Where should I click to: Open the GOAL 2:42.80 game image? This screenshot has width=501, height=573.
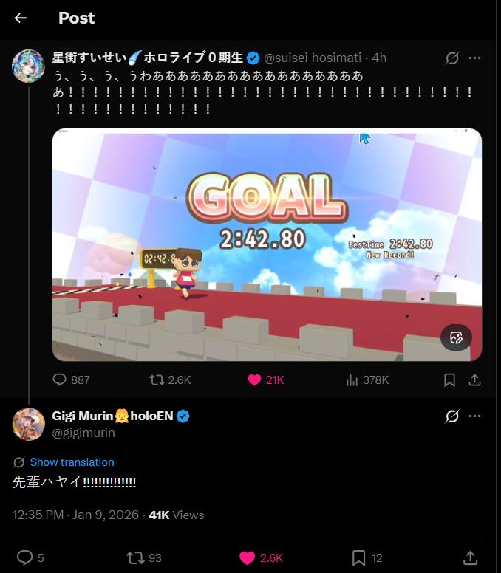[x=267, y=244]
